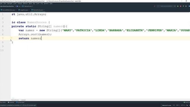Click the red Debug bug icon

(x=180, y=6)
